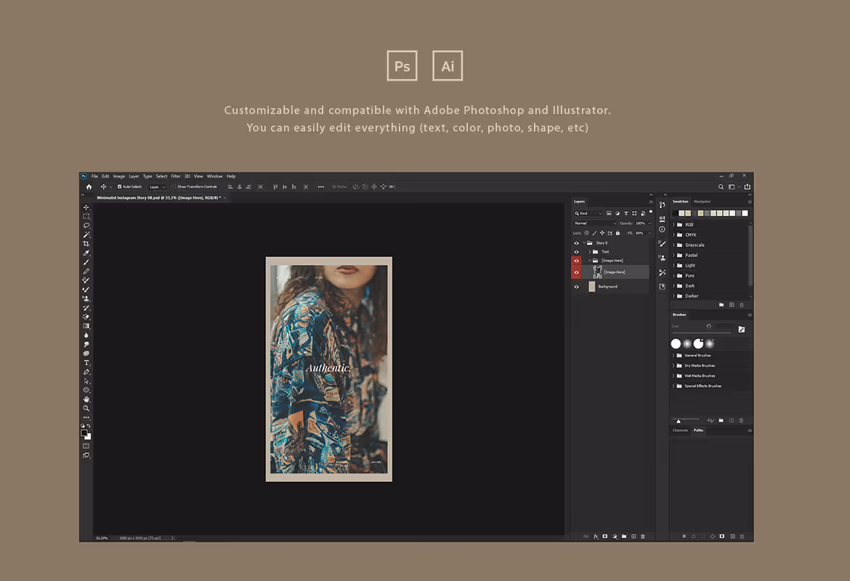The height and width of the screenshot is (581, 850).
Task: Select the Lasso tool
Action: (x=86, y=226)
